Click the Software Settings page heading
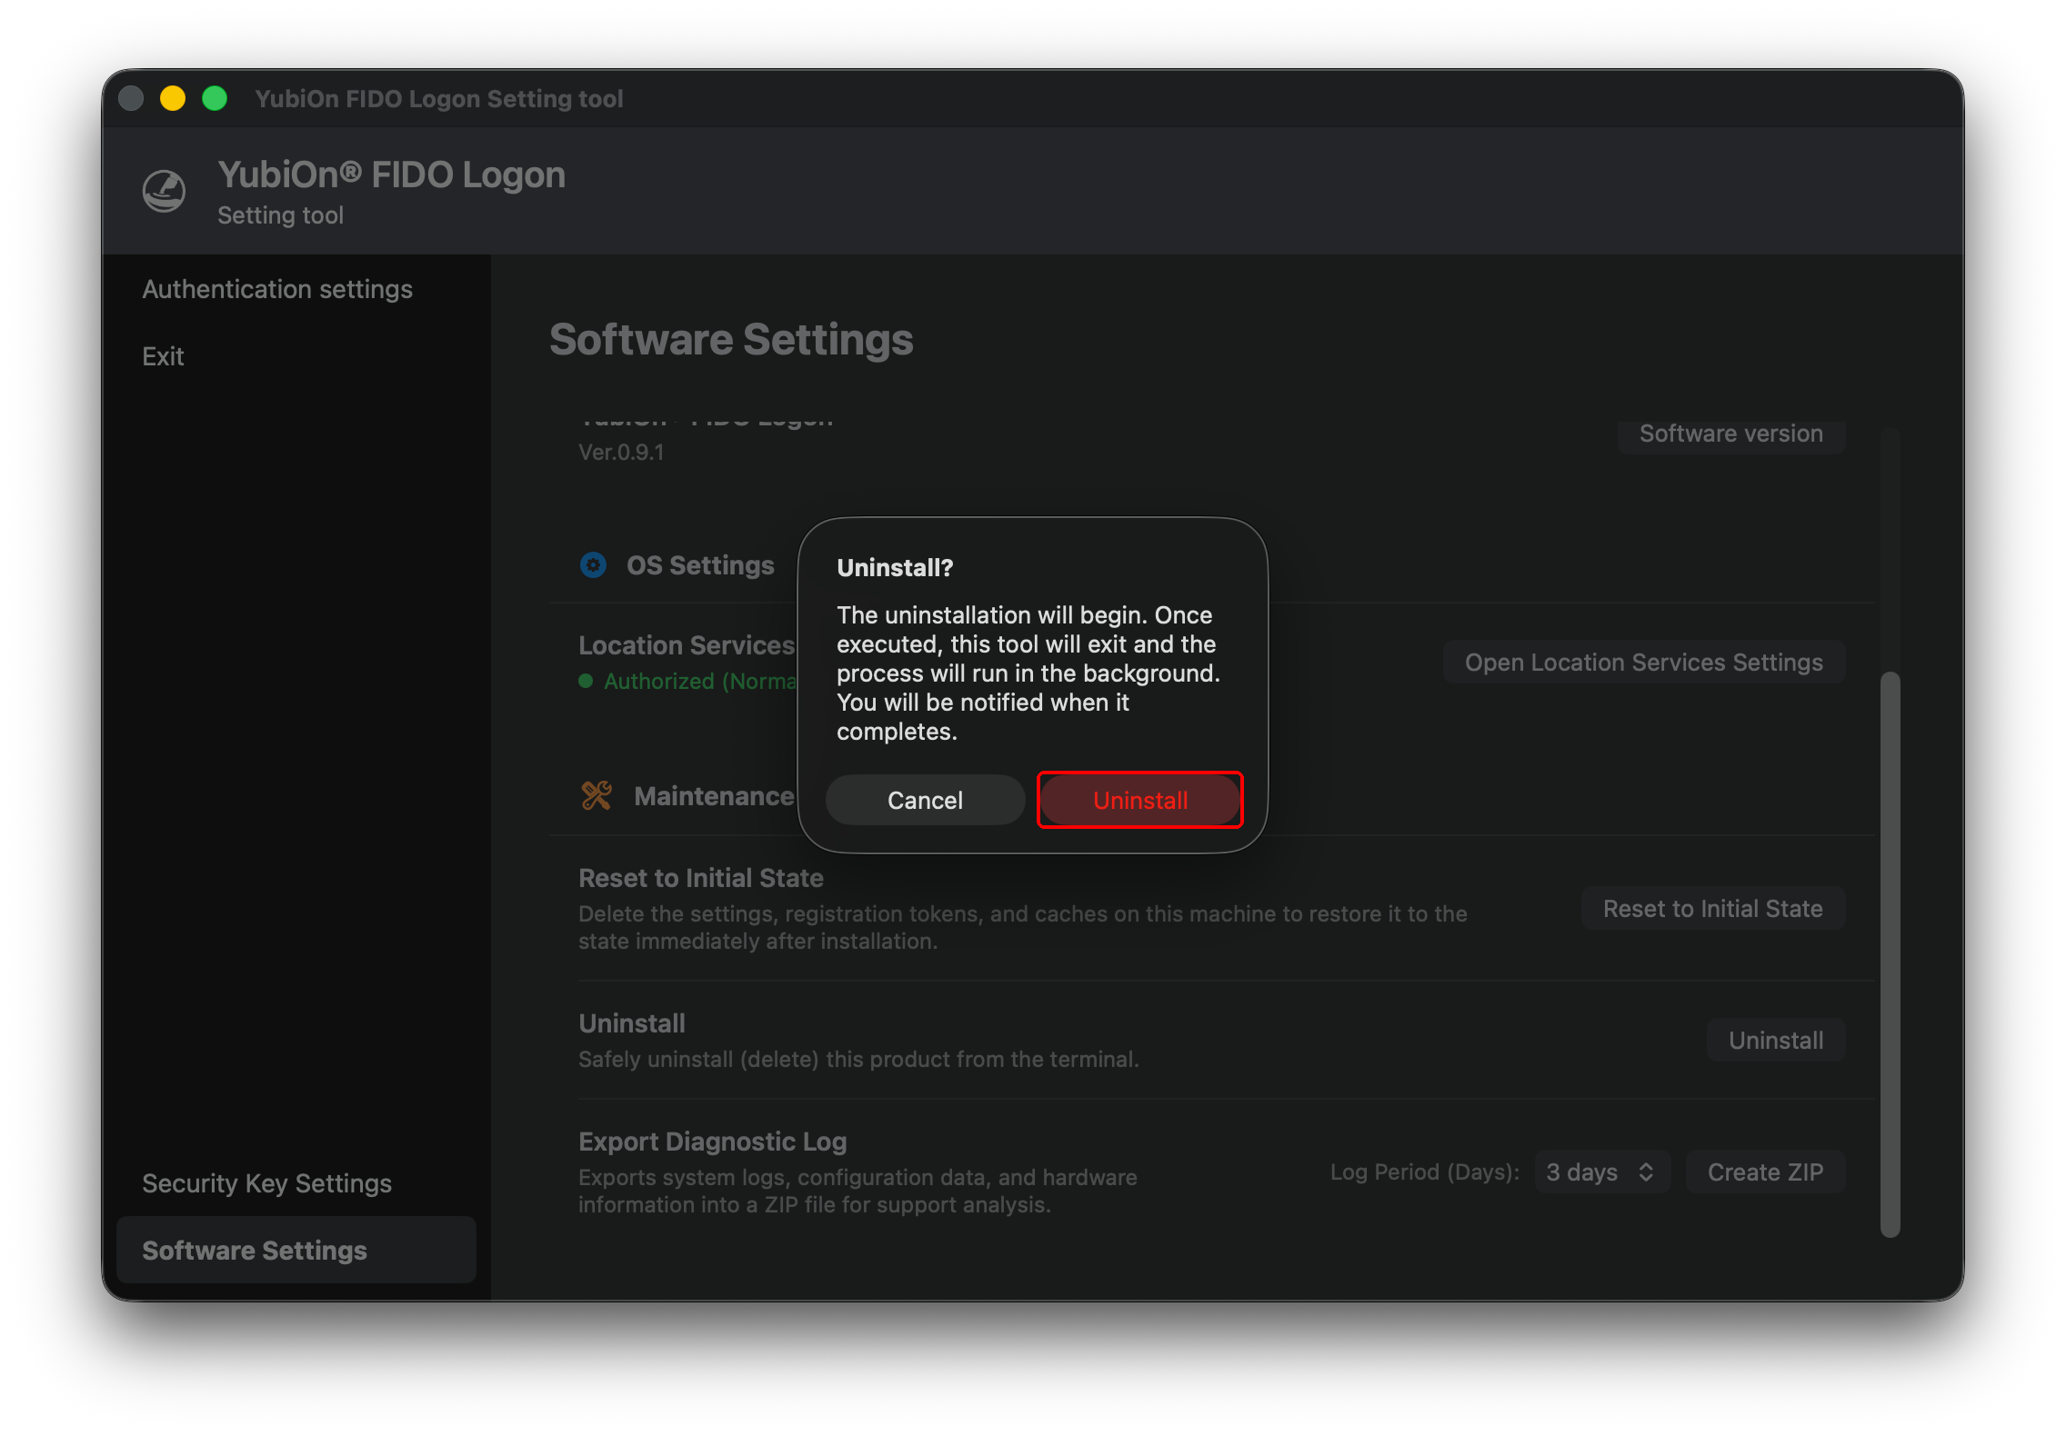The image size is (2066, 1436). point(731,340)
